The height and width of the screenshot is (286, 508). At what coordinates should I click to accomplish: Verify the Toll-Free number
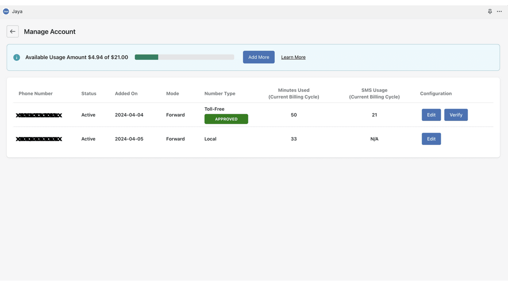tap(456, 115)
